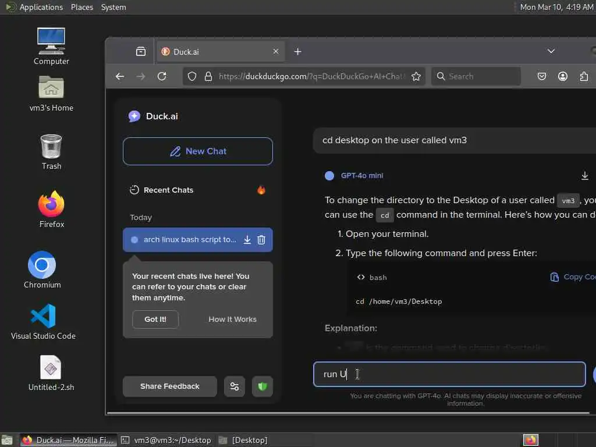Click the How It Works link
Viewport: 596px width, 447px height.
(x=232, y=320)
